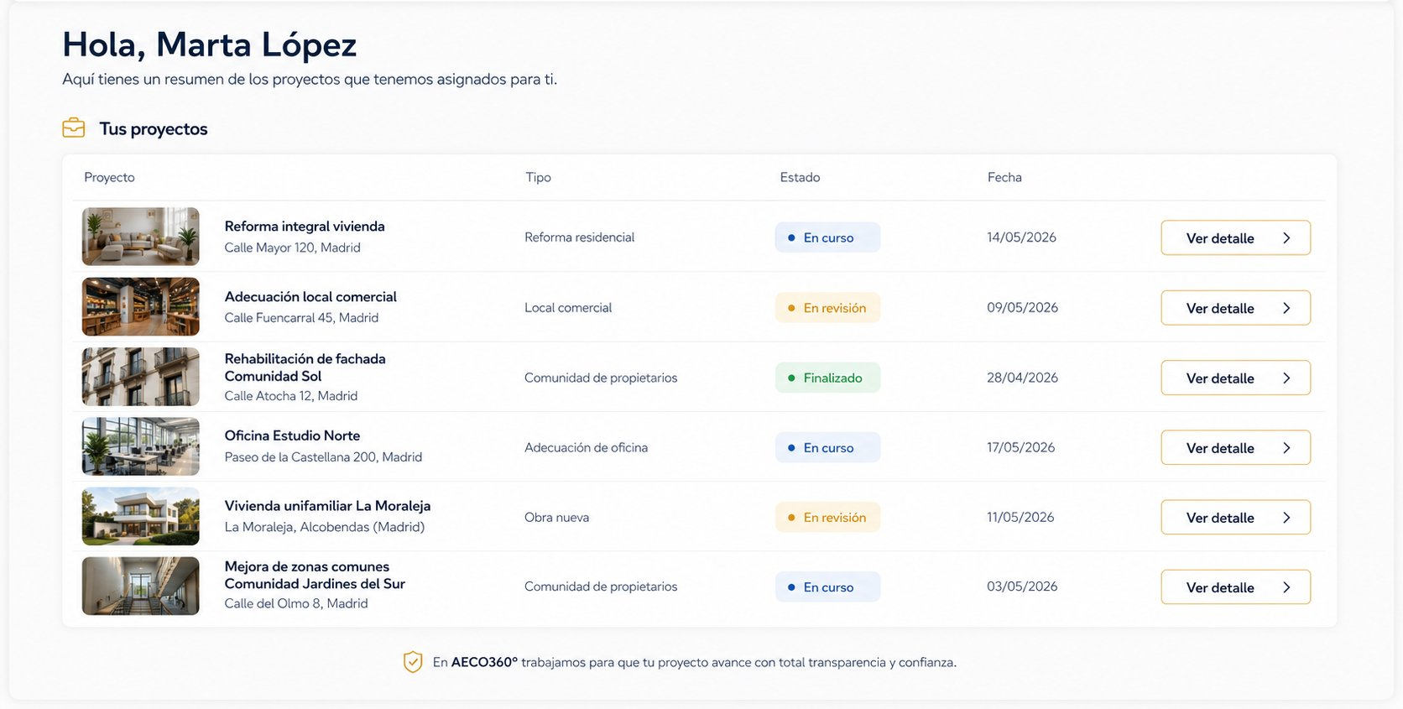The width and height of the screenshot is (1403, 709).
Task: Click address Calle Atocha 12, Madrid
Action: pos(290,396)
